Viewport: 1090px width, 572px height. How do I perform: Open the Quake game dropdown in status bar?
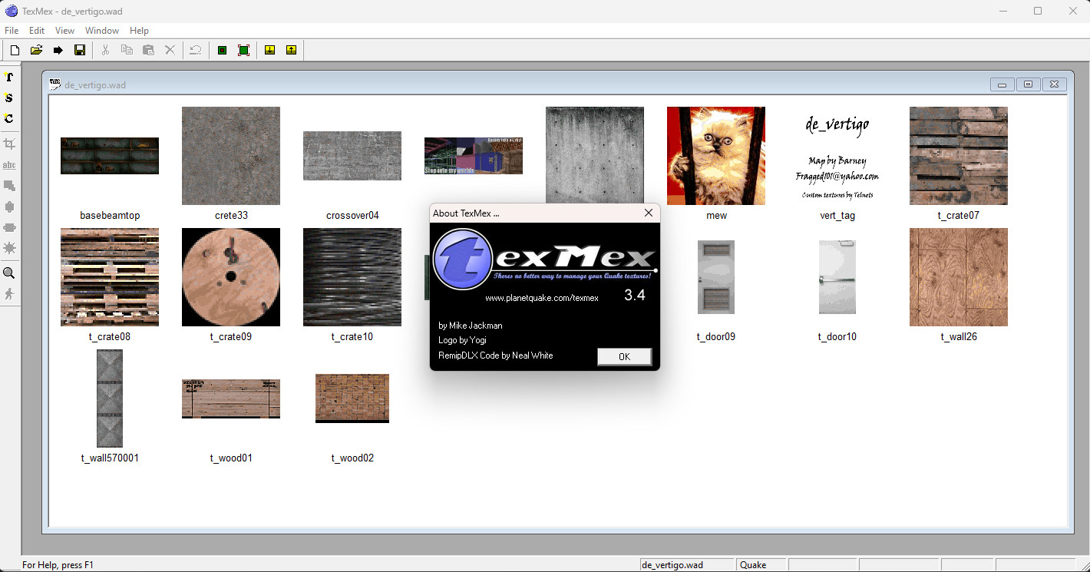[761, 564]
